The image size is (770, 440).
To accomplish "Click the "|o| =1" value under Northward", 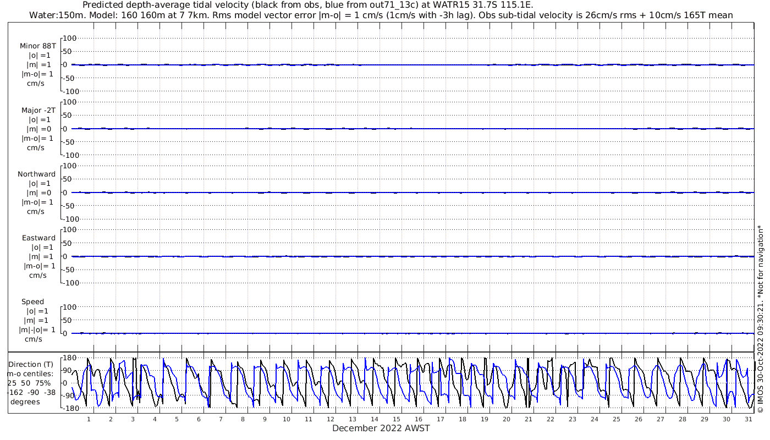I will (40, 183).
